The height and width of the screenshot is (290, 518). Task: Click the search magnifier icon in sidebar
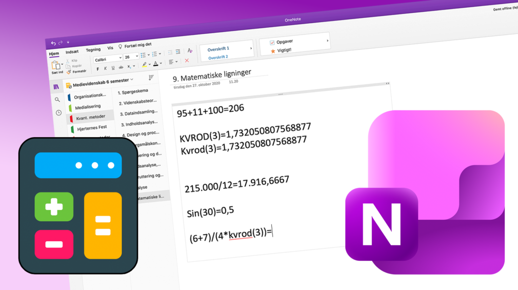[x=57, y=100]
